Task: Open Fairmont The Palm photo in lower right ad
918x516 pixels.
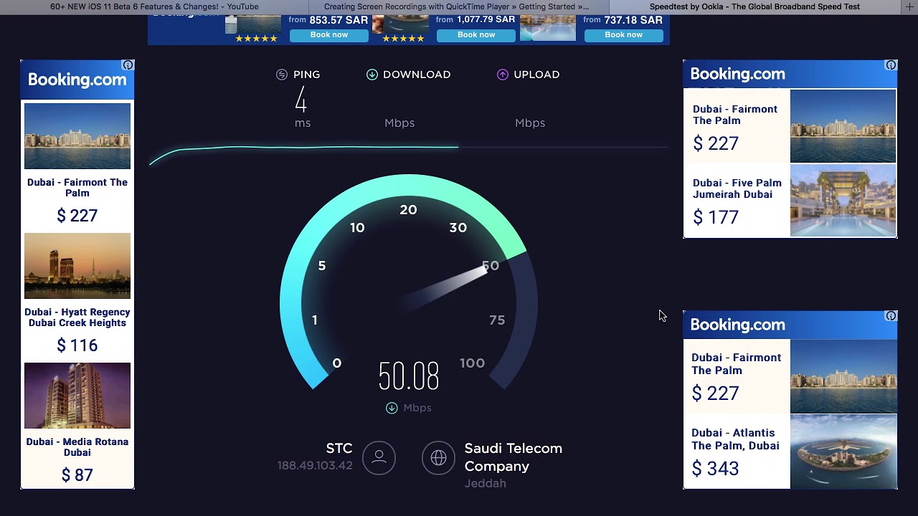Action: pos(843,377)
